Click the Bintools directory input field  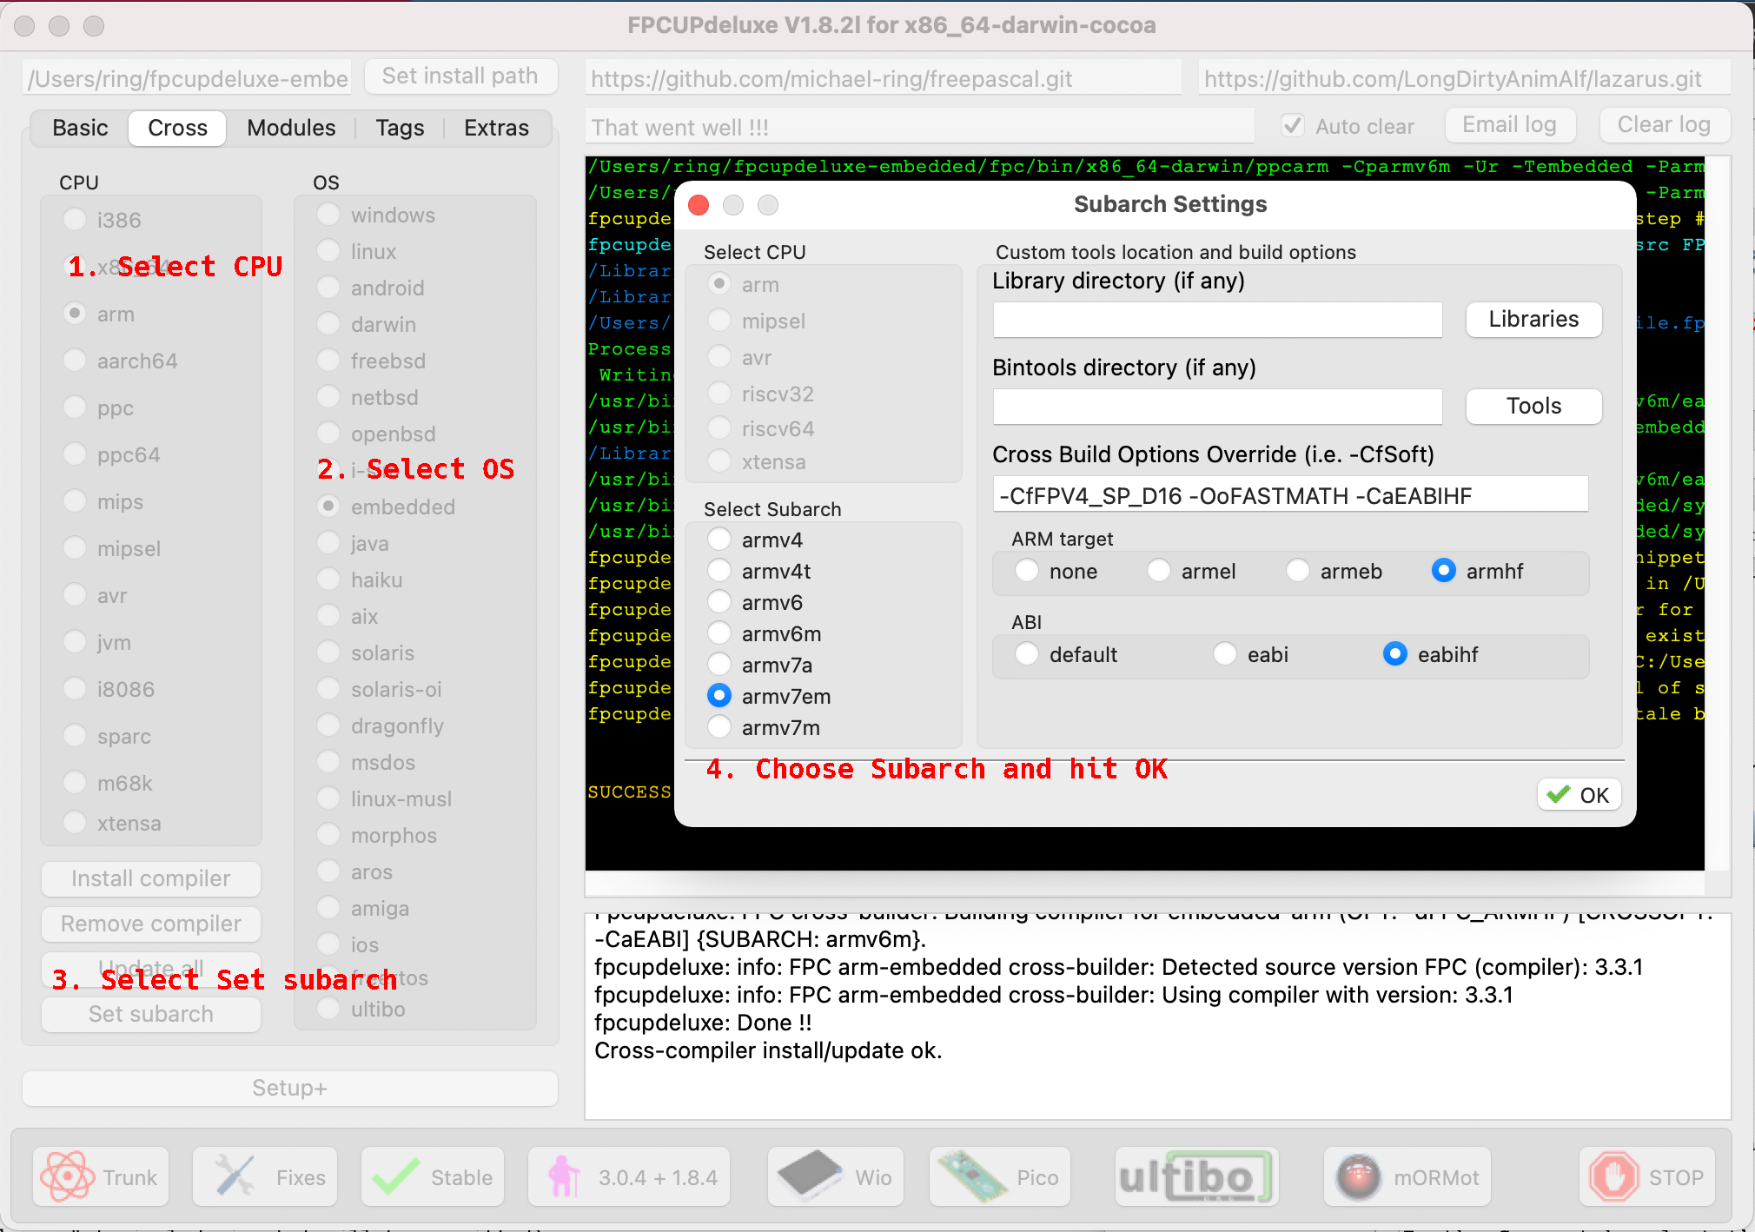click(1217, 407)
